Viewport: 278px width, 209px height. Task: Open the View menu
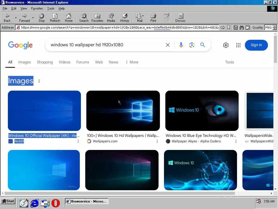[x=24, y=8]
